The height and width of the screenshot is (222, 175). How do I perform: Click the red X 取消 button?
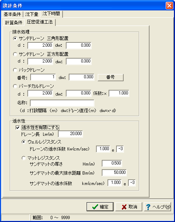coord(129,207)
